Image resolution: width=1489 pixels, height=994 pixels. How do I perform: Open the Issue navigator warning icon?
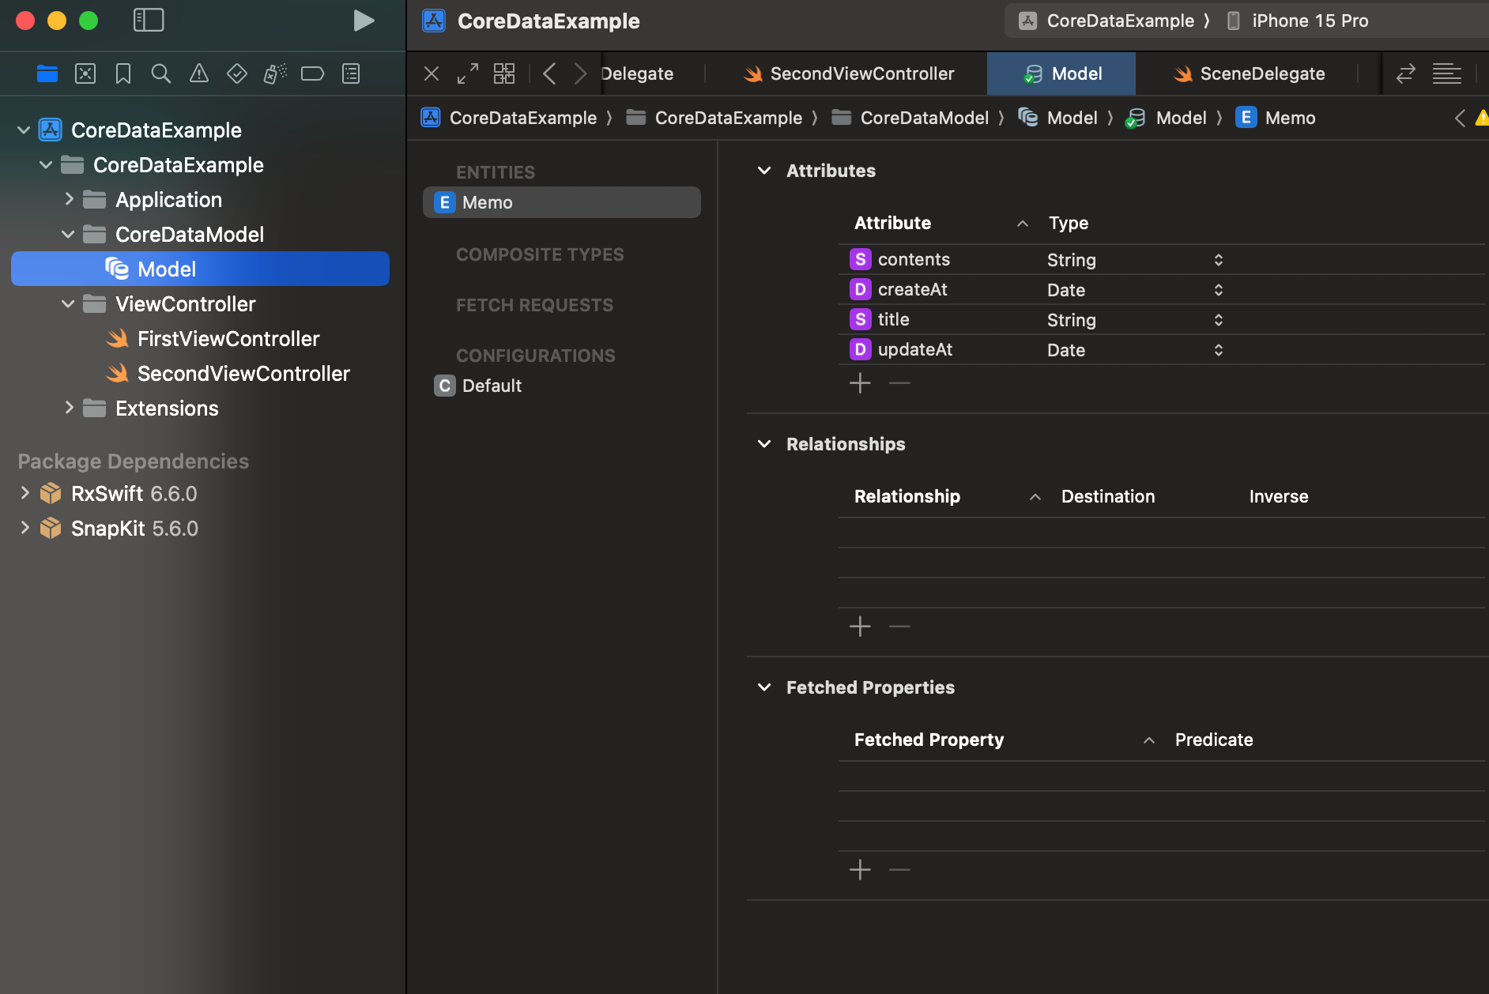click(x=199, y=73)
